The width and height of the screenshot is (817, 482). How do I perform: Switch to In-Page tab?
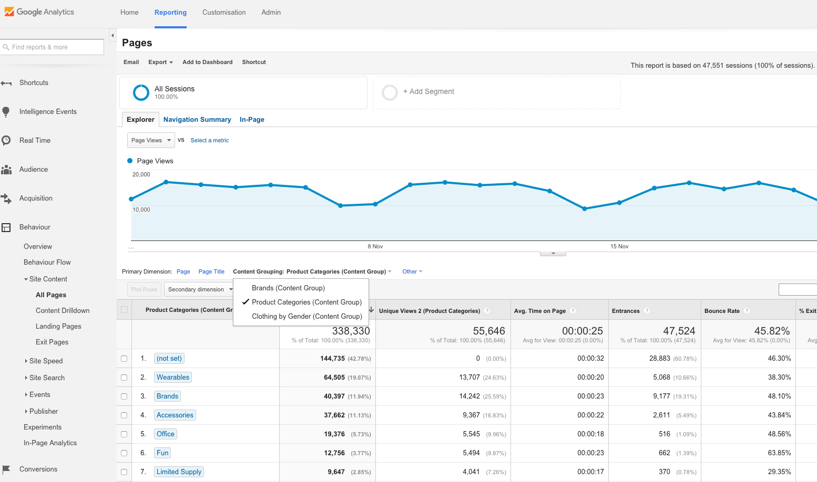pyautogui.click(x=252, y=120)
